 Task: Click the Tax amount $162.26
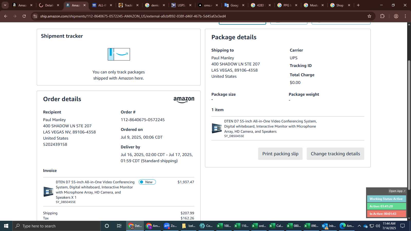(187, 218)
